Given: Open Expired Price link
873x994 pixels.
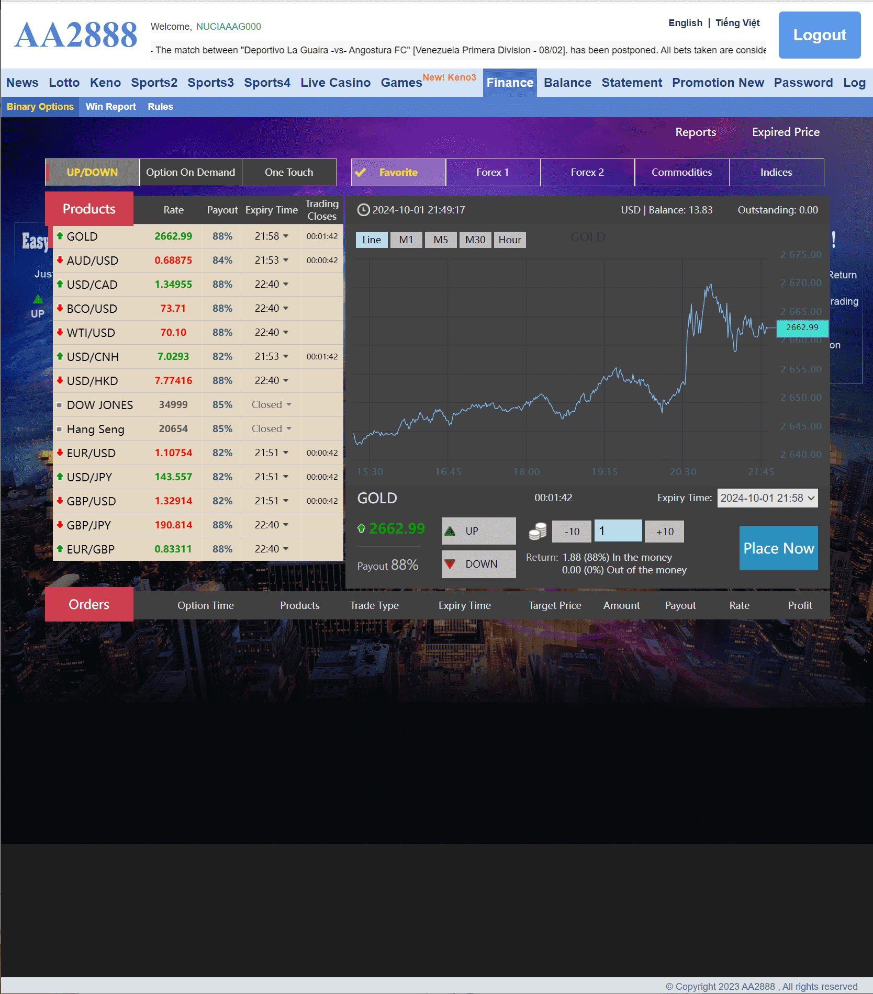Looking at the screenshot, I should (786, 132).
